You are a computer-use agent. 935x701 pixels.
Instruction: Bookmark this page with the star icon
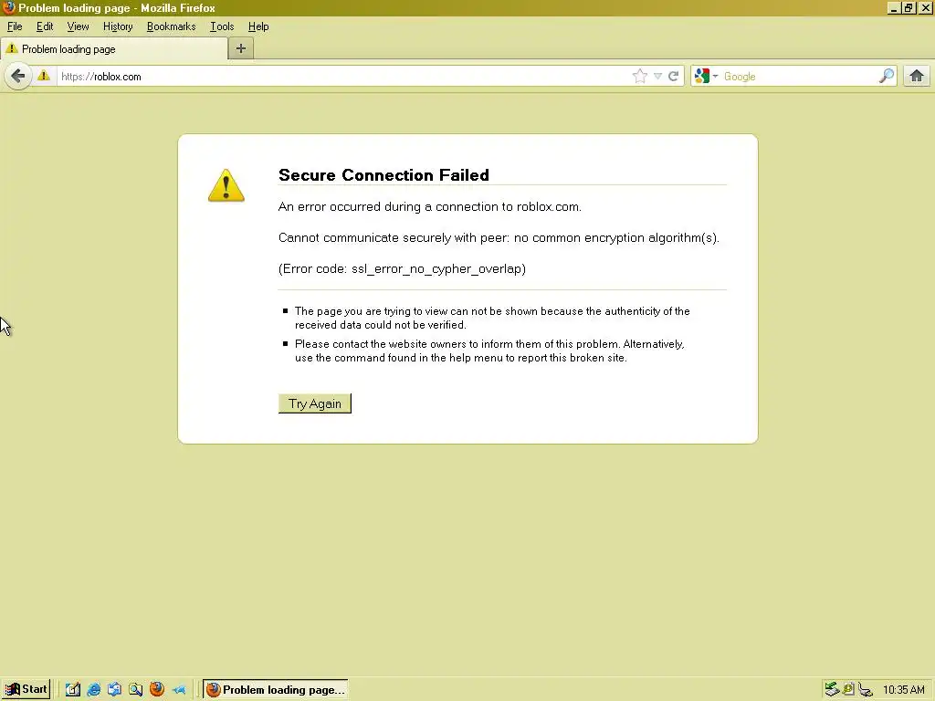(640, 77)
